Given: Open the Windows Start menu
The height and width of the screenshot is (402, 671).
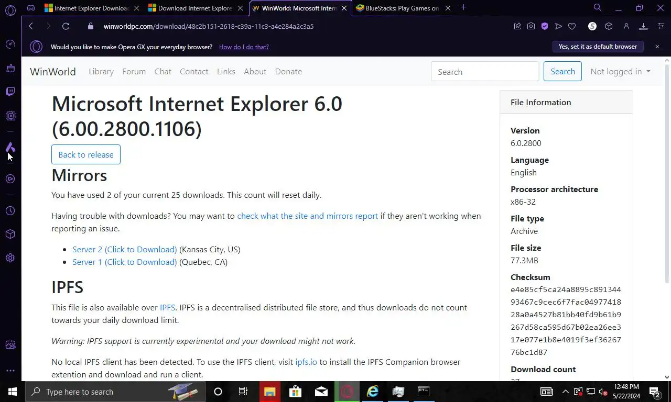Looking at the screenshot, I should click(12, 392).
